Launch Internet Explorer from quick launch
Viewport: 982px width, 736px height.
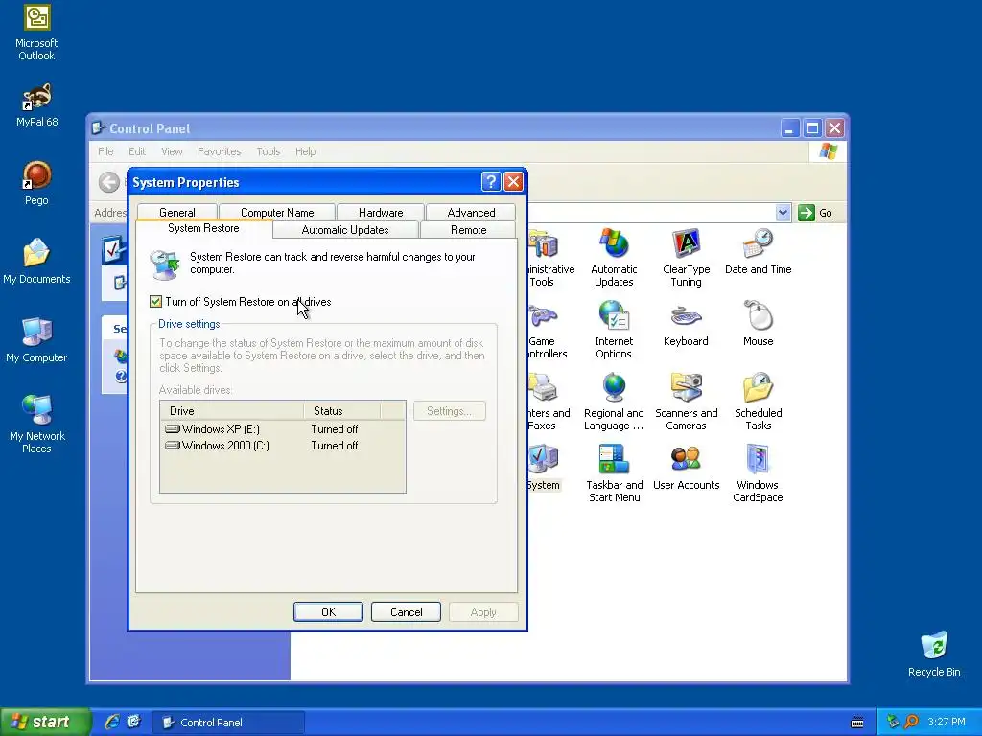point(112,722)
